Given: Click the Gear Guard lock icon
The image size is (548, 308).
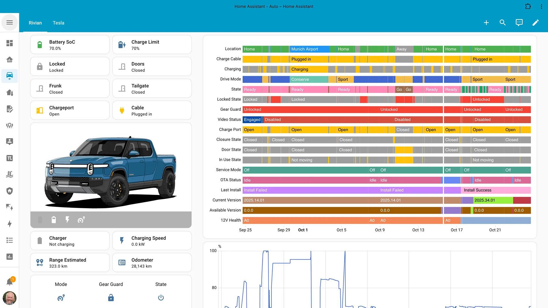Looking at the screenshot, I should click(111, 298).
